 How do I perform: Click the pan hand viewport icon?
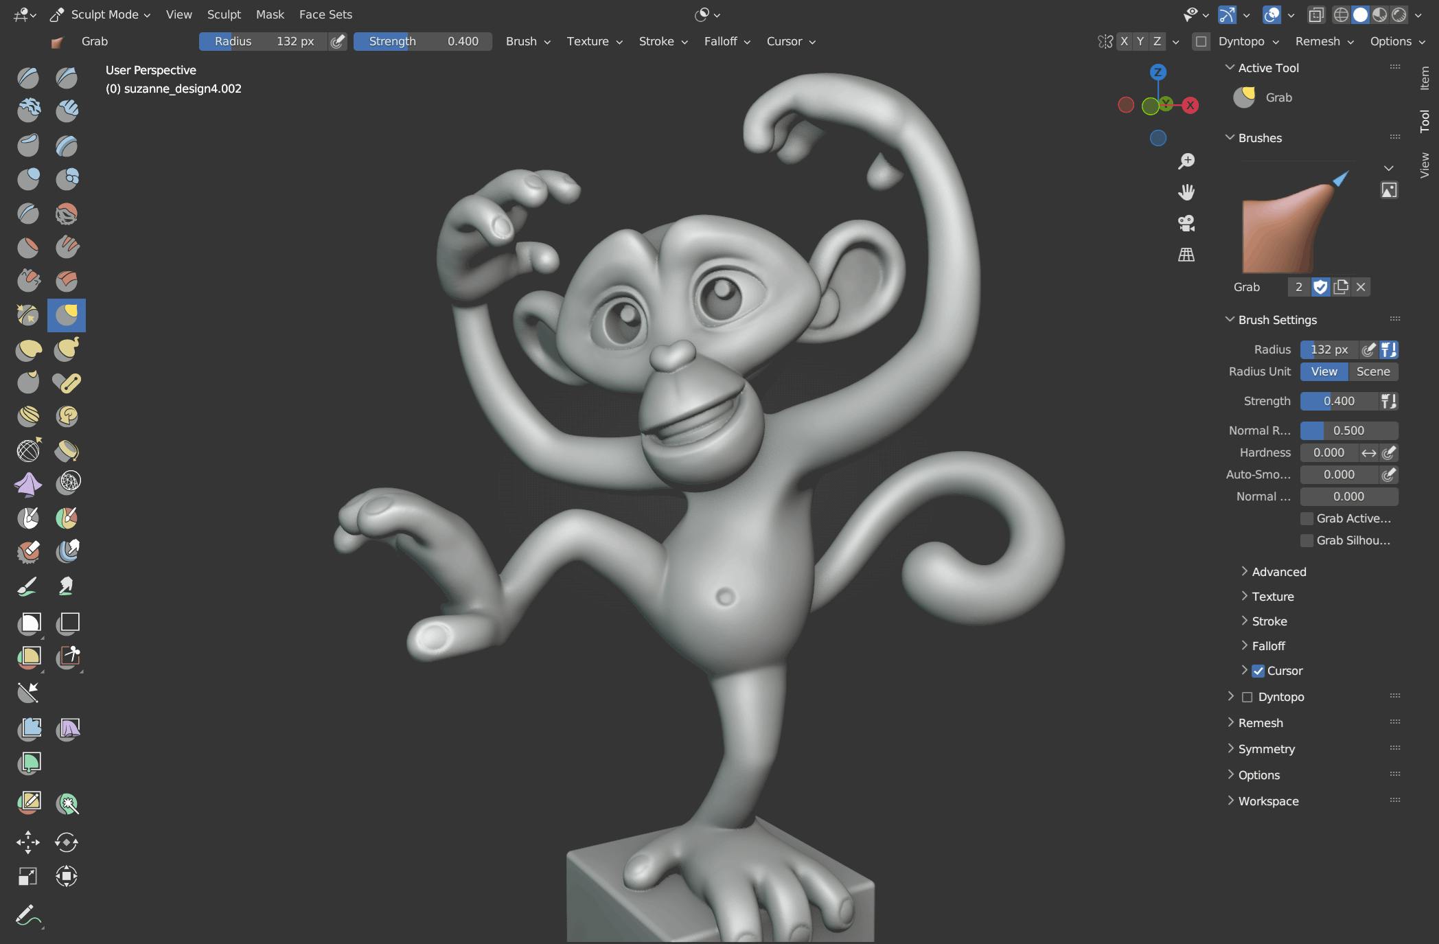click(1186, 192)
